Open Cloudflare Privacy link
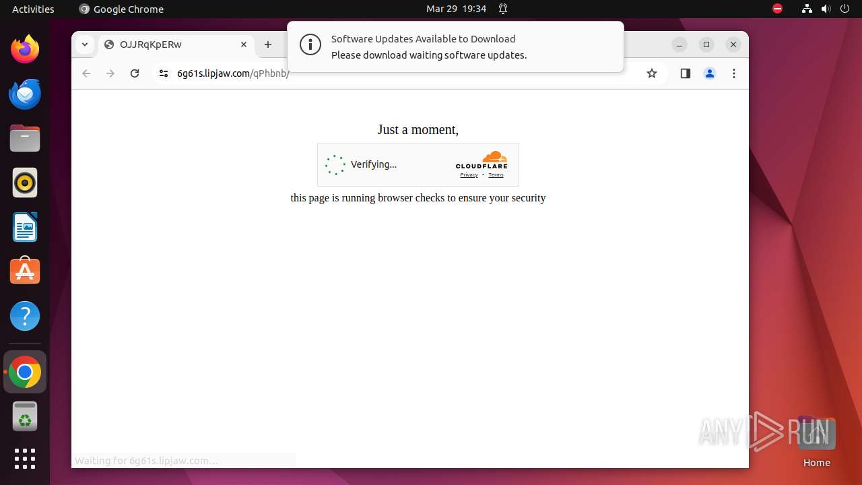Viewport: 862px width, 485px height. (469, 175)
